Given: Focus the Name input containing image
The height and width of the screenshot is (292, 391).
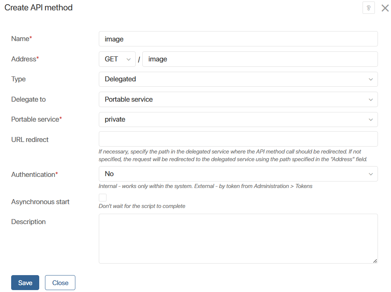Looking at the screenshot, I should (x=238, y=39).
